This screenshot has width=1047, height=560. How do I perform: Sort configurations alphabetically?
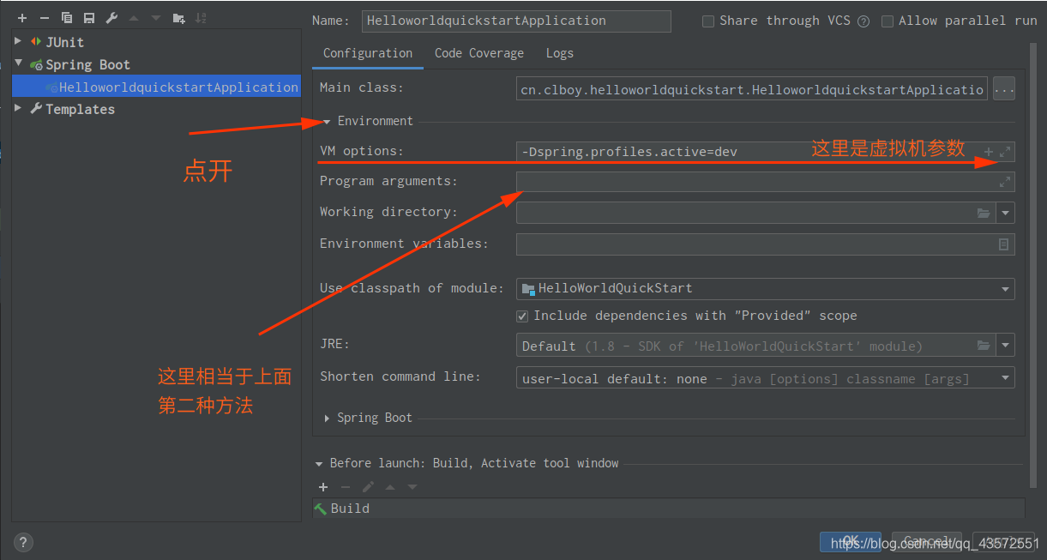coord(201,18)
